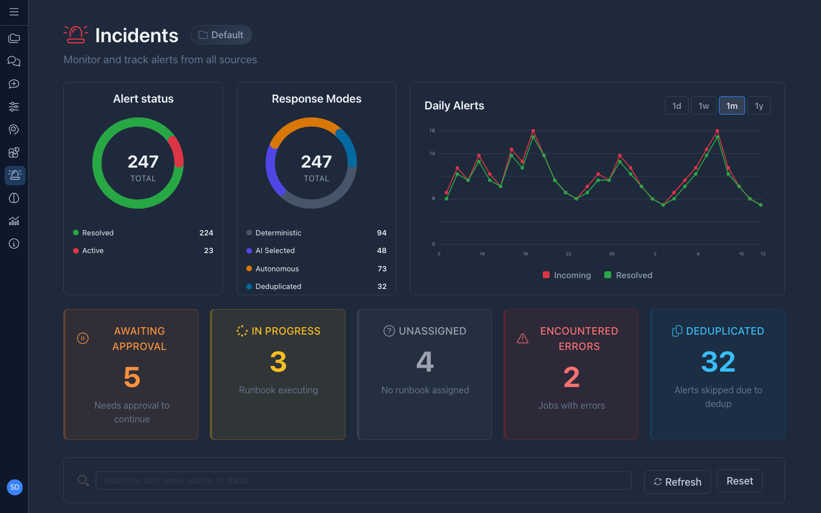The height and width of the screenshot is (513, 821).
Task: Open the chat conversations sidebar icon
Action: (14, 61)
